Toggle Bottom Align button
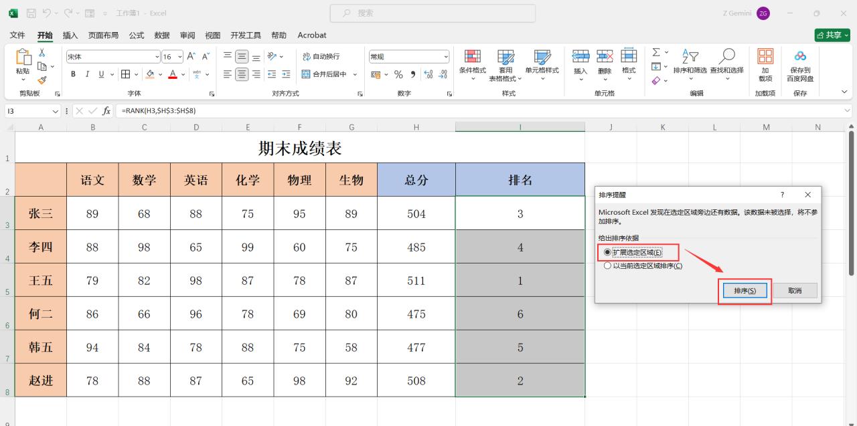Screen dimensions: 857x426 pos(256,57)
